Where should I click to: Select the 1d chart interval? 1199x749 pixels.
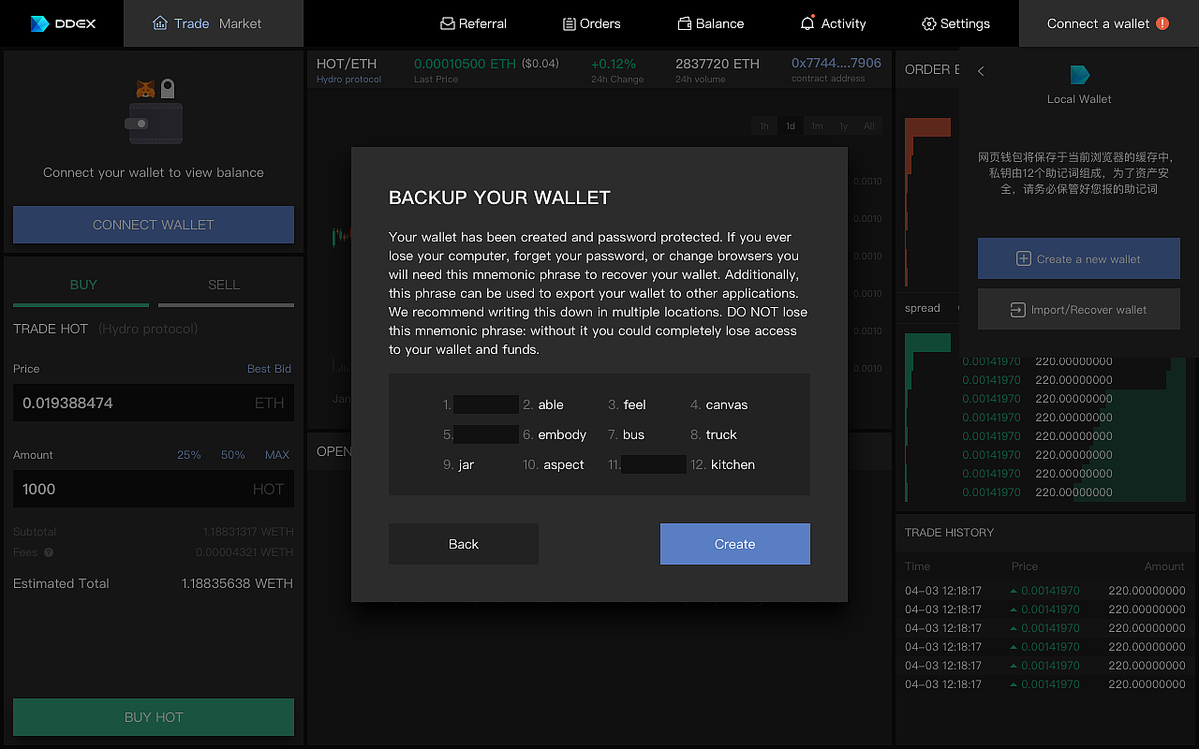click(x=791, y=126)
